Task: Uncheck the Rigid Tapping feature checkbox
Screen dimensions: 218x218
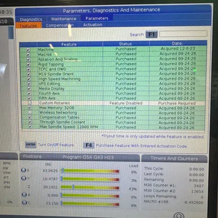Action: click(x=28, y=64)
